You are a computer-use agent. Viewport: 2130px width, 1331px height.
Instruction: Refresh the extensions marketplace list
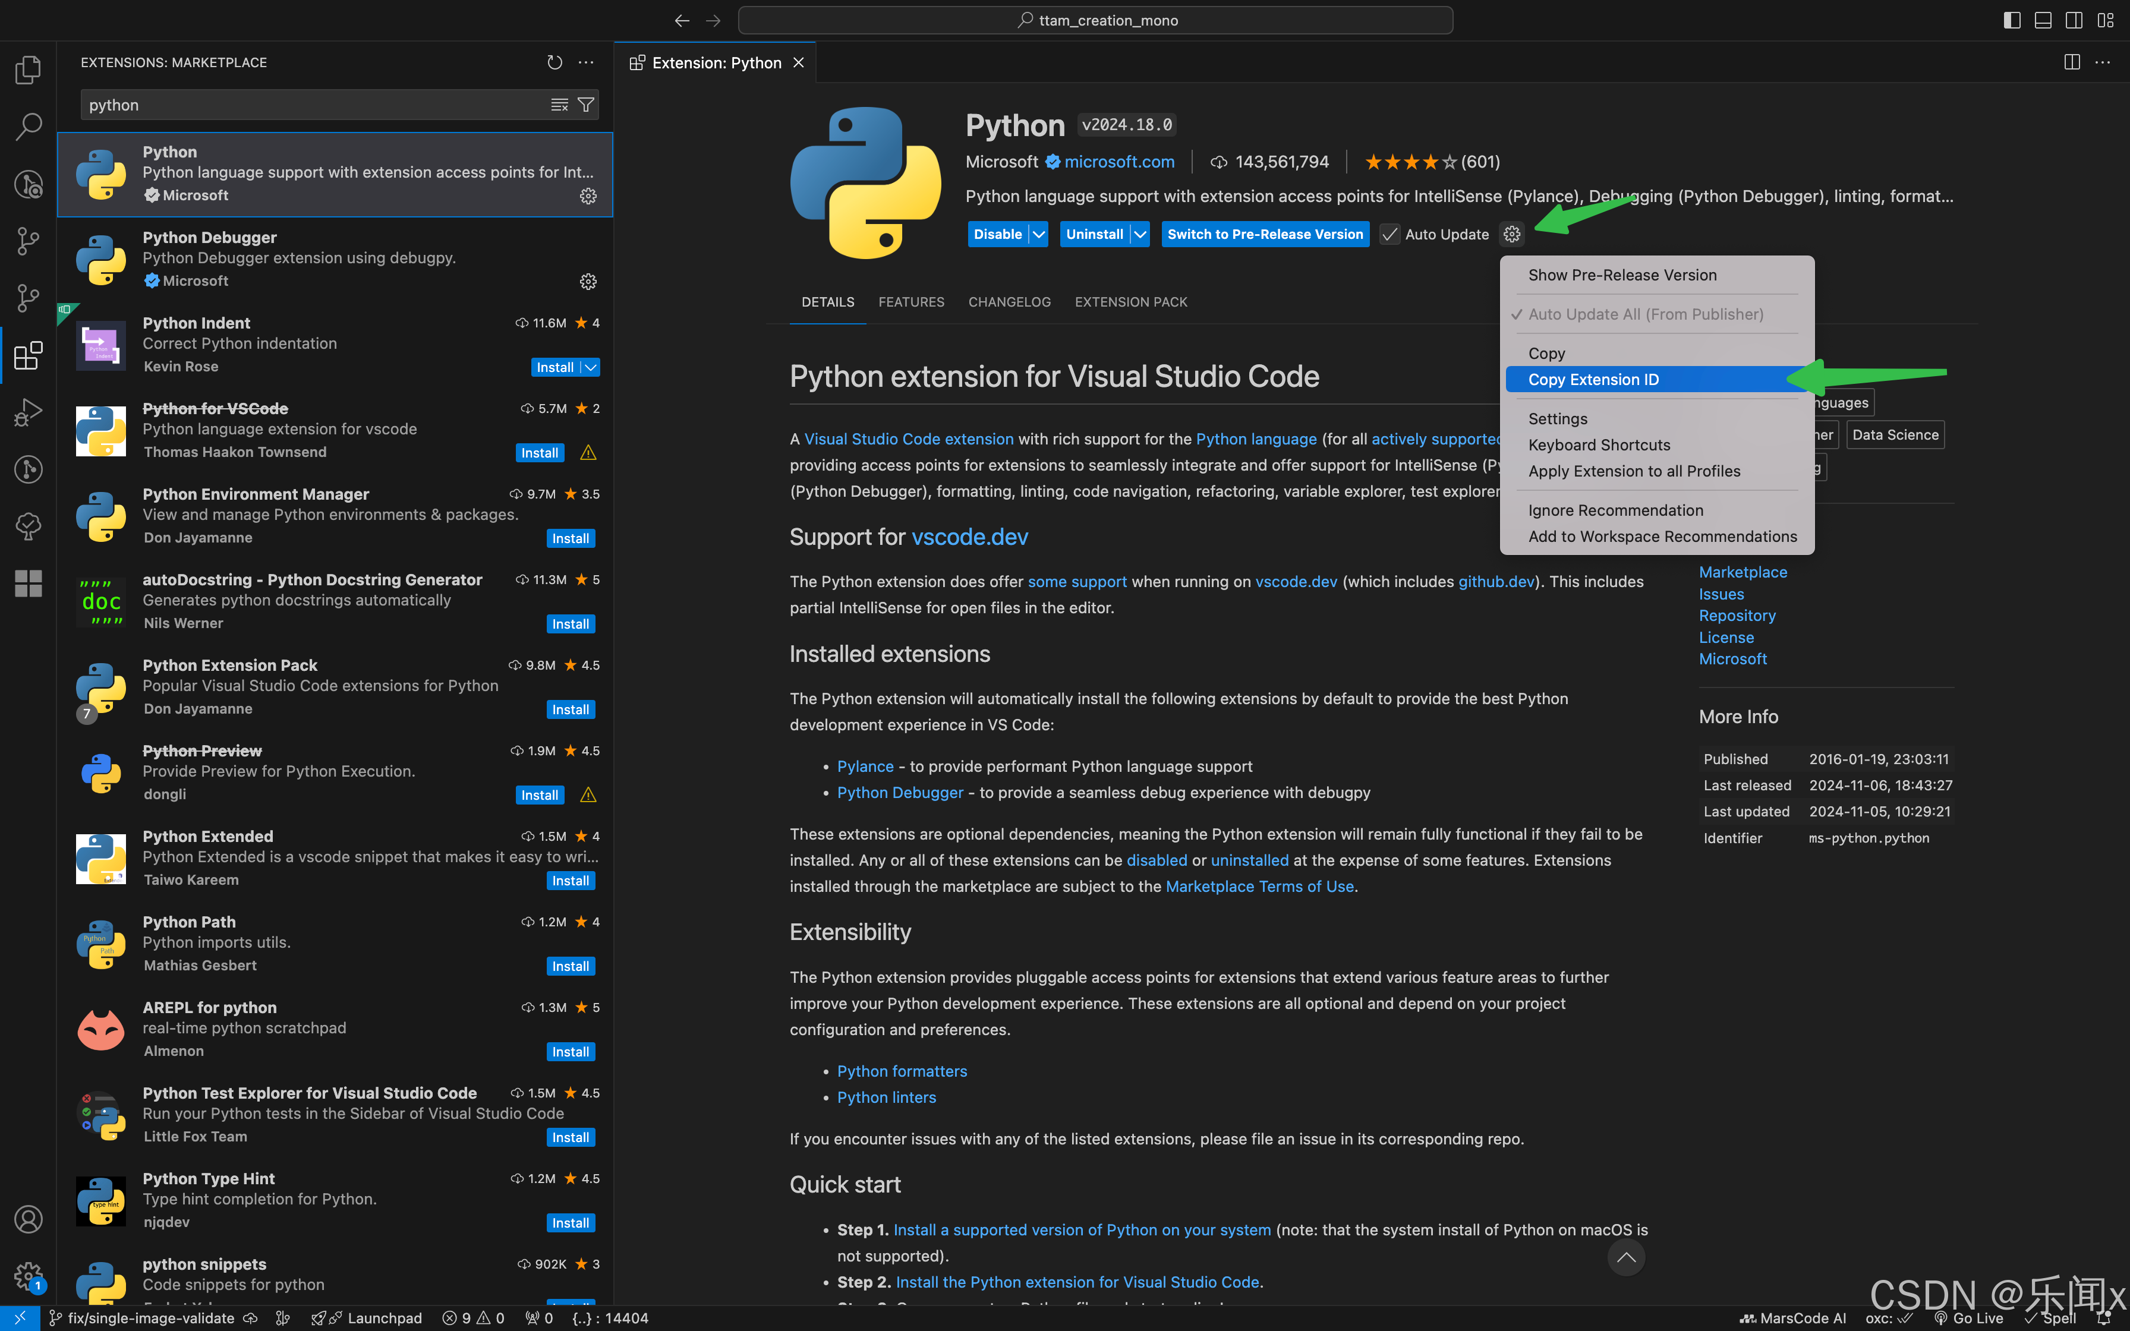pos(554,62)
